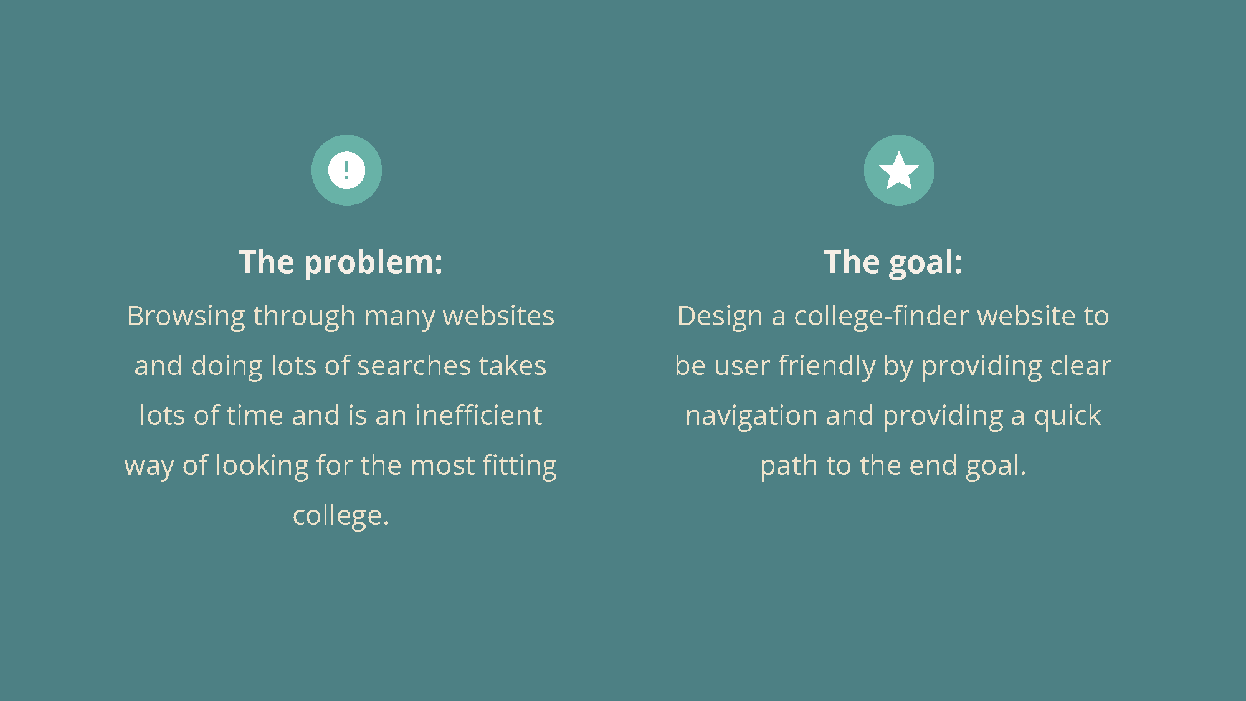1246x701 pixels.
Task: Click the words "many websites"
Action: click(459, 316)
